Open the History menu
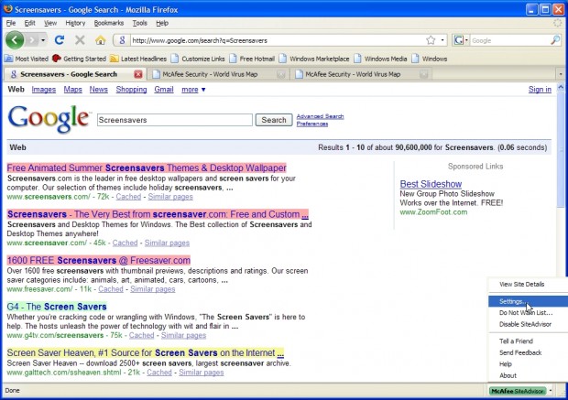 click(x=75, y=23)
